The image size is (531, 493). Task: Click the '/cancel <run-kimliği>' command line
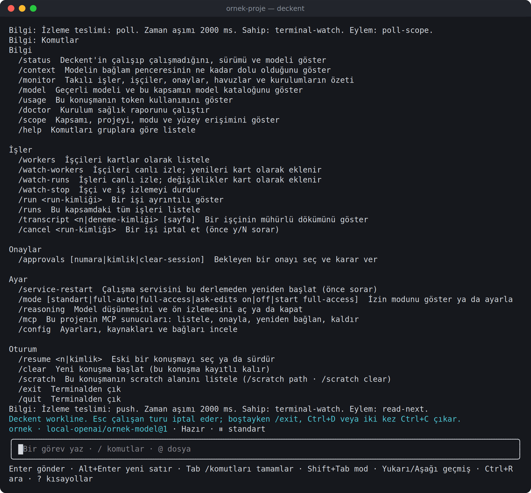coord(149,230)
